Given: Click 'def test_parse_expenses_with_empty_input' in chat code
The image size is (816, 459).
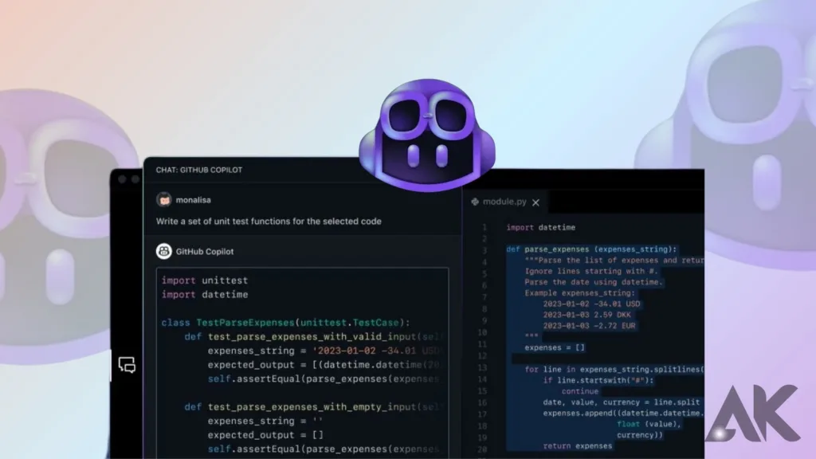Looking at the screenshot, I should tap(312, 407).
